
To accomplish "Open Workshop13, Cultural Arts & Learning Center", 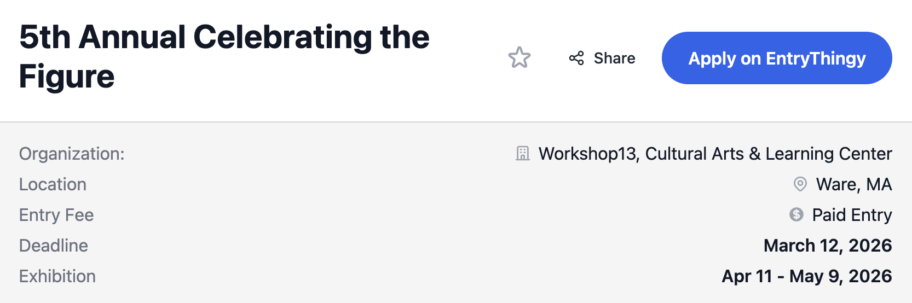I will (715, 154).
